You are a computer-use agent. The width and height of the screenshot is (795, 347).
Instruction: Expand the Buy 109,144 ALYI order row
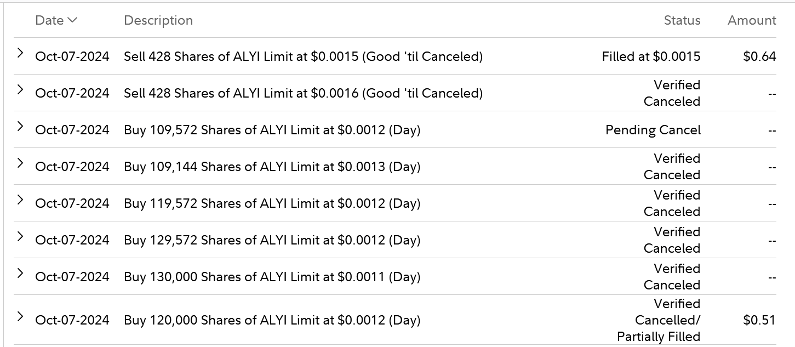click(20, 163)
